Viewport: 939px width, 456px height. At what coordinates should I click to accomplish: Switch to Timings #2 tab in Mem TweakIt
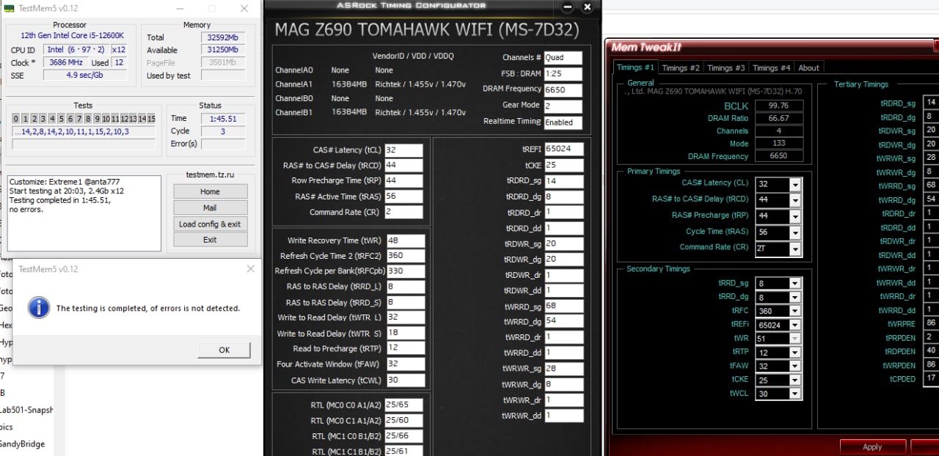click(680, 67)
